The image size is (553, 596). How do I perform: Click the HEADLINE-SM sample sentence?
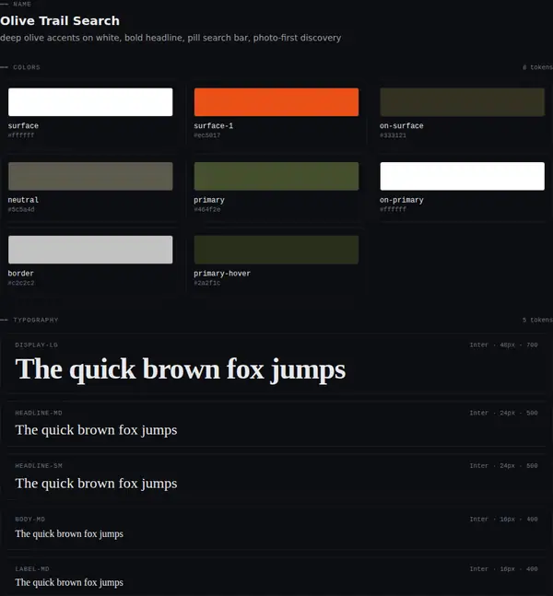point(96,484)
